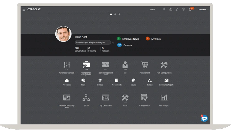The image size is (231, 132).
Task: Expand the Philip Kent user menu
Action: click(x=204, y=10)
